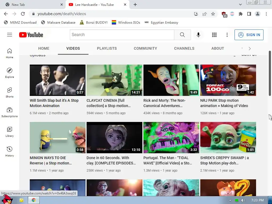
Task: Bookmark this page with star icon
Action: pyautogui.click(x=213, y=14)
